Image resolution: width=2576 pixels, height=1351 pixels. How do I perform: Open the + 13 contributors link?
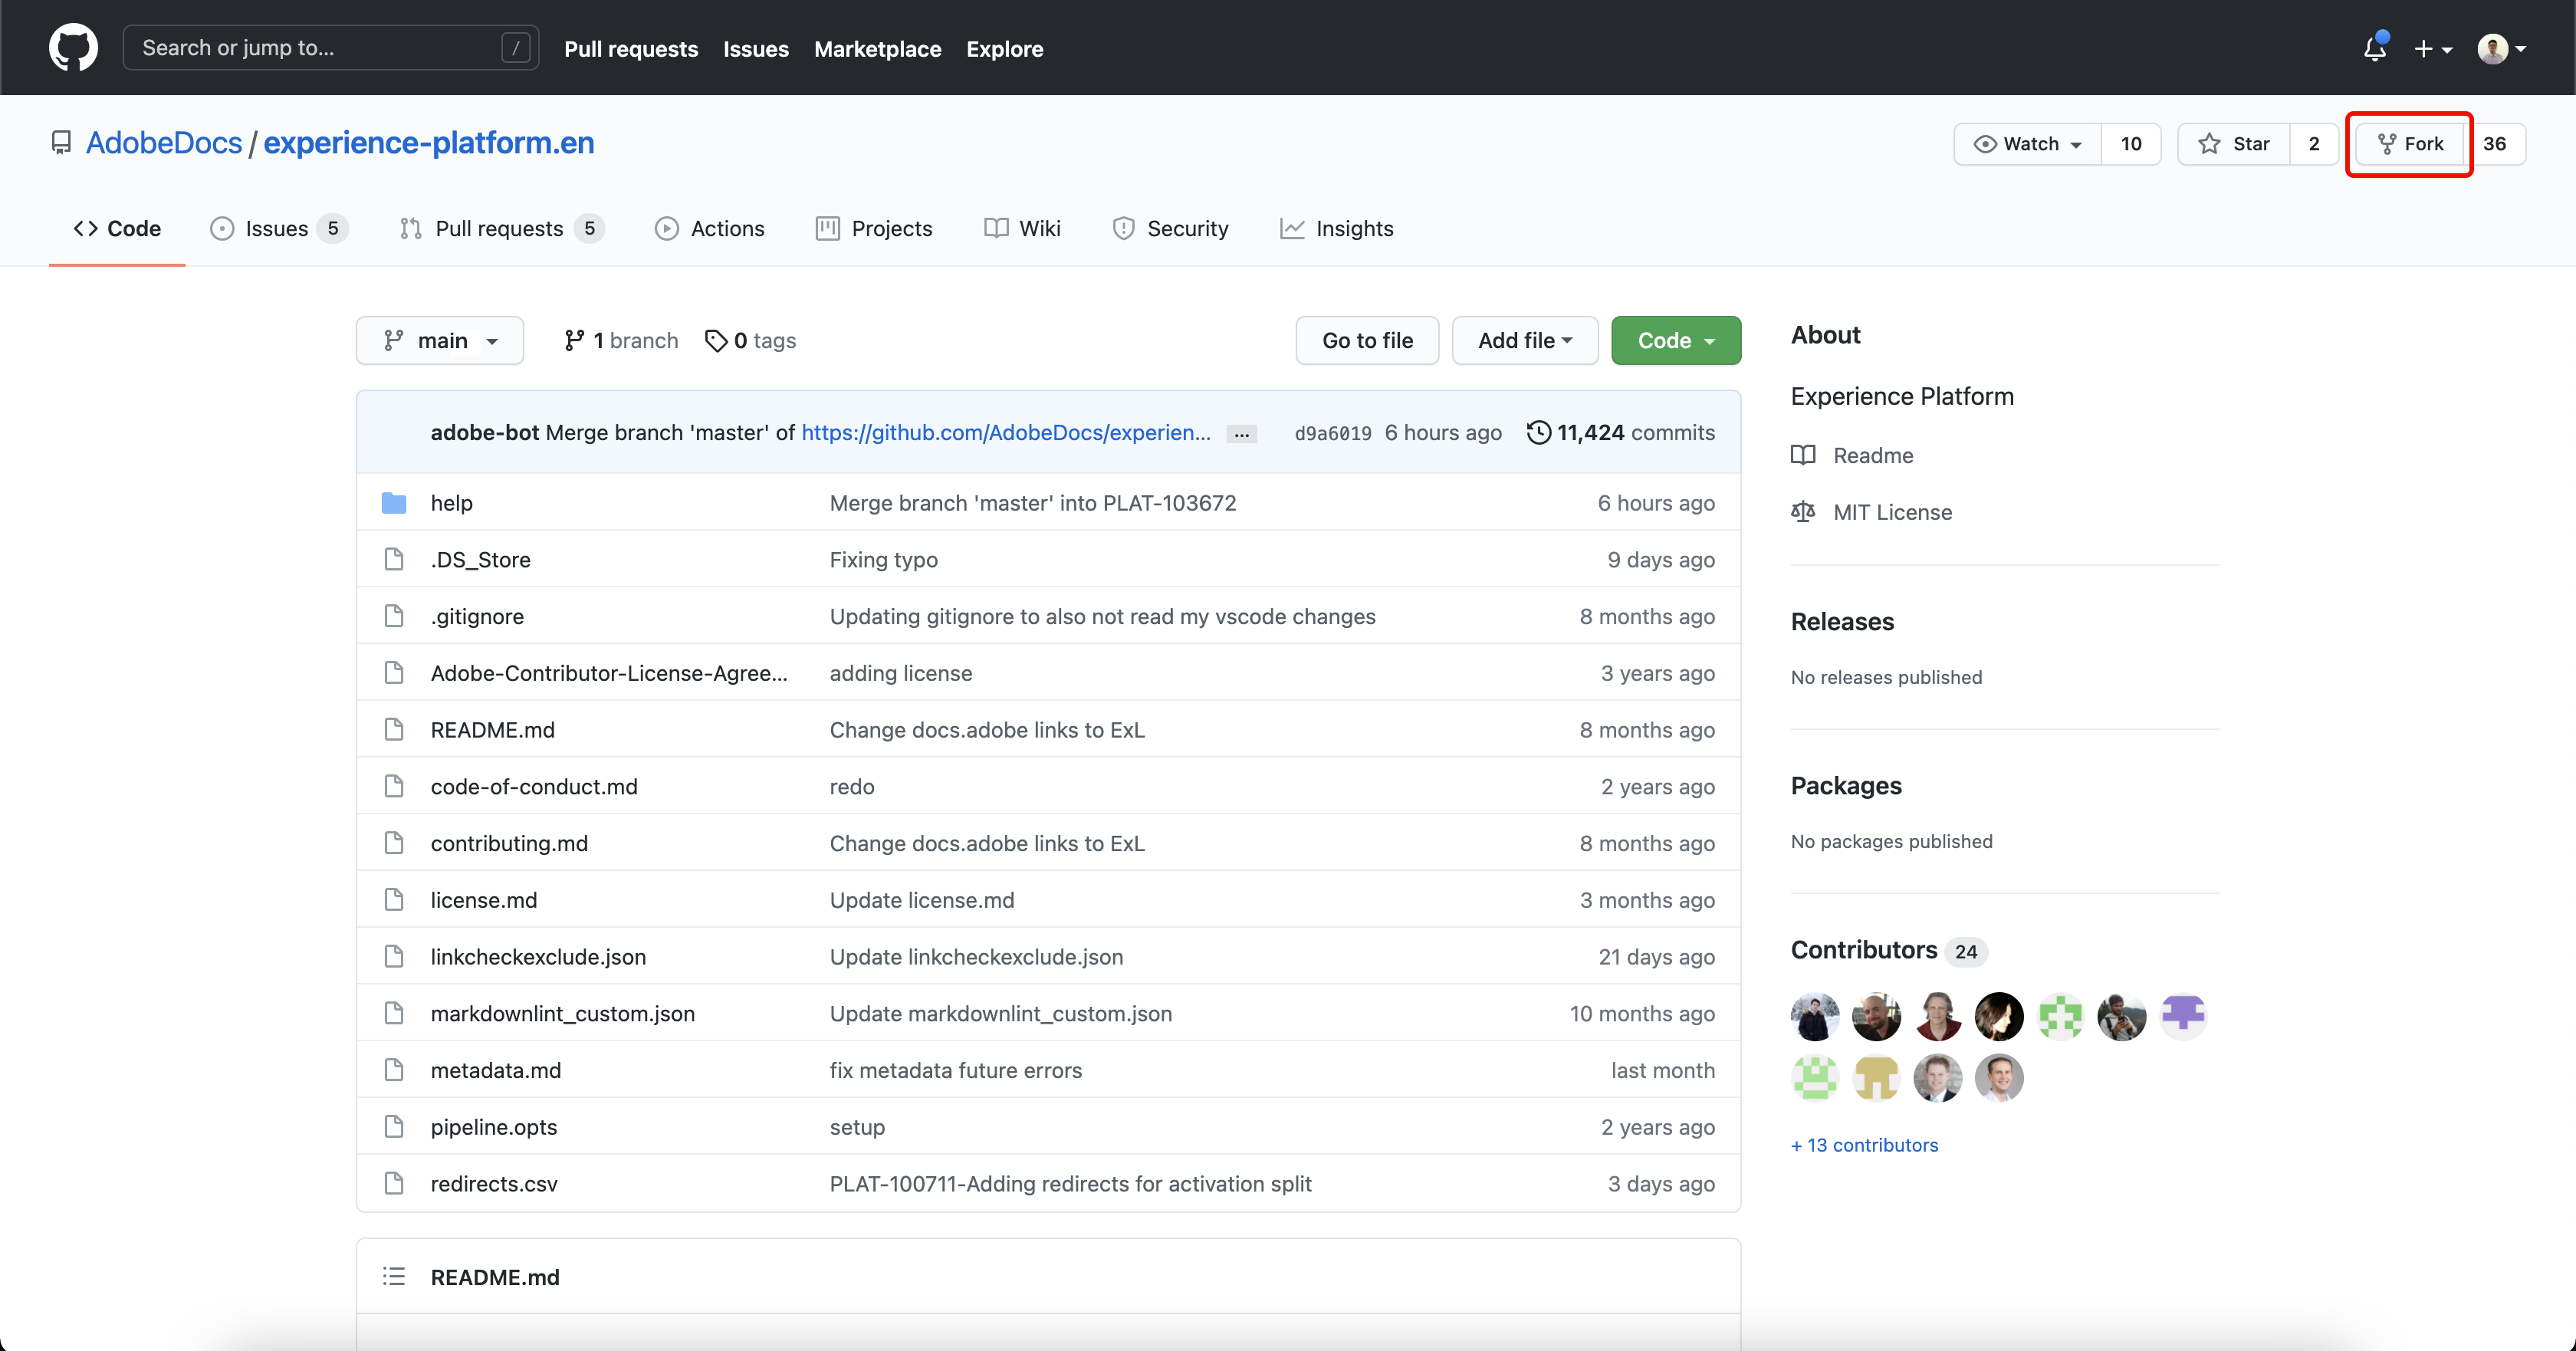[x=1864, y=1145]
